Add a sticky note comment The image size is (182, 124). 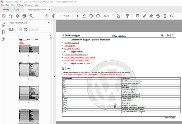138,16
